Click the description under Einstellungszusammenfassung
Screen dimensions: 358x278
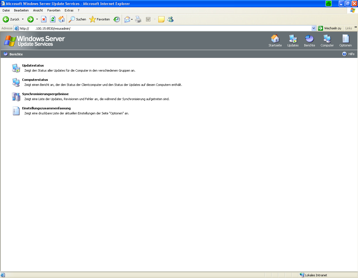tap(77, 113)
